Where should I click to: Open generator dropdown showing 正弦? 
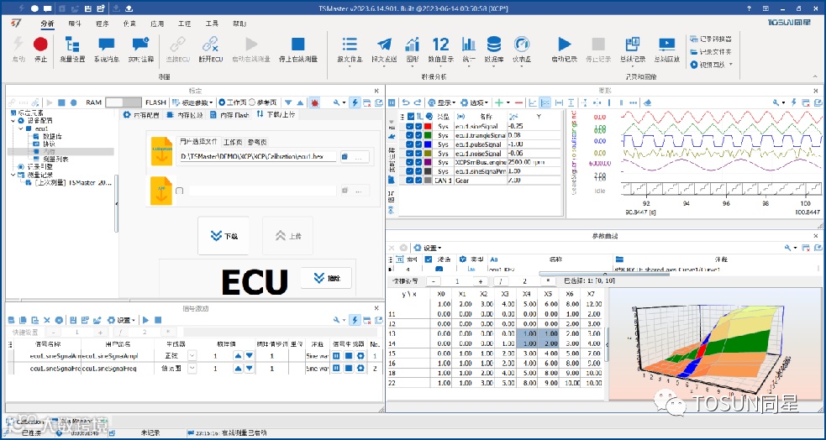[192, 356]
